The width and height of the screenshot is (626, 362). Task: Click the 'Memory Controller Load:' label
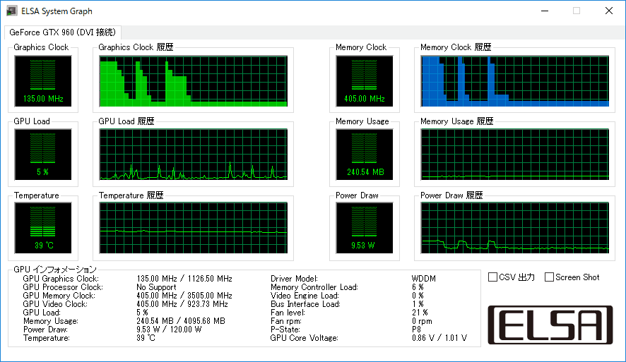click(314, 287)
